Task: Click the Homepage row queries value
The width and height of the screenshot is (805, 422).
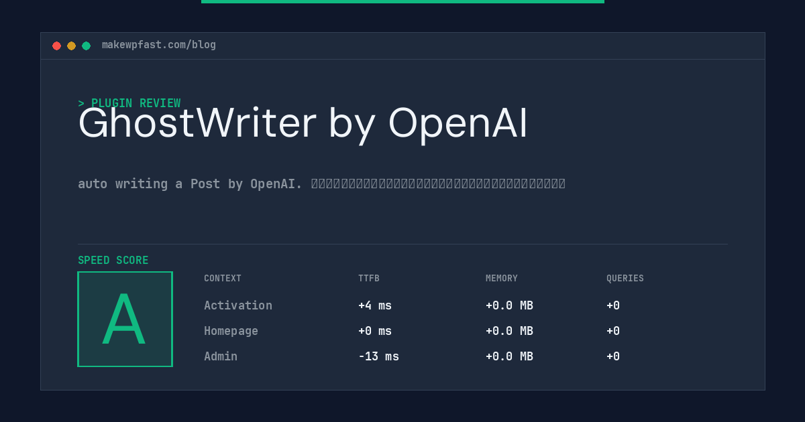Action: click(613, 331)
